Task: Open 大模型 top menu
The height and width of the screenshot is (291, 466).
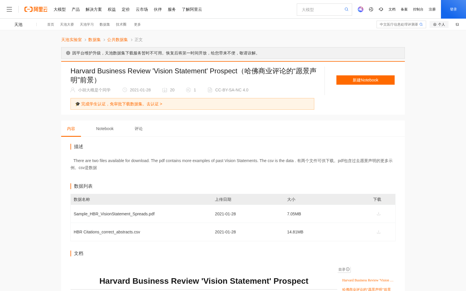Action: (x=60, y=9)
